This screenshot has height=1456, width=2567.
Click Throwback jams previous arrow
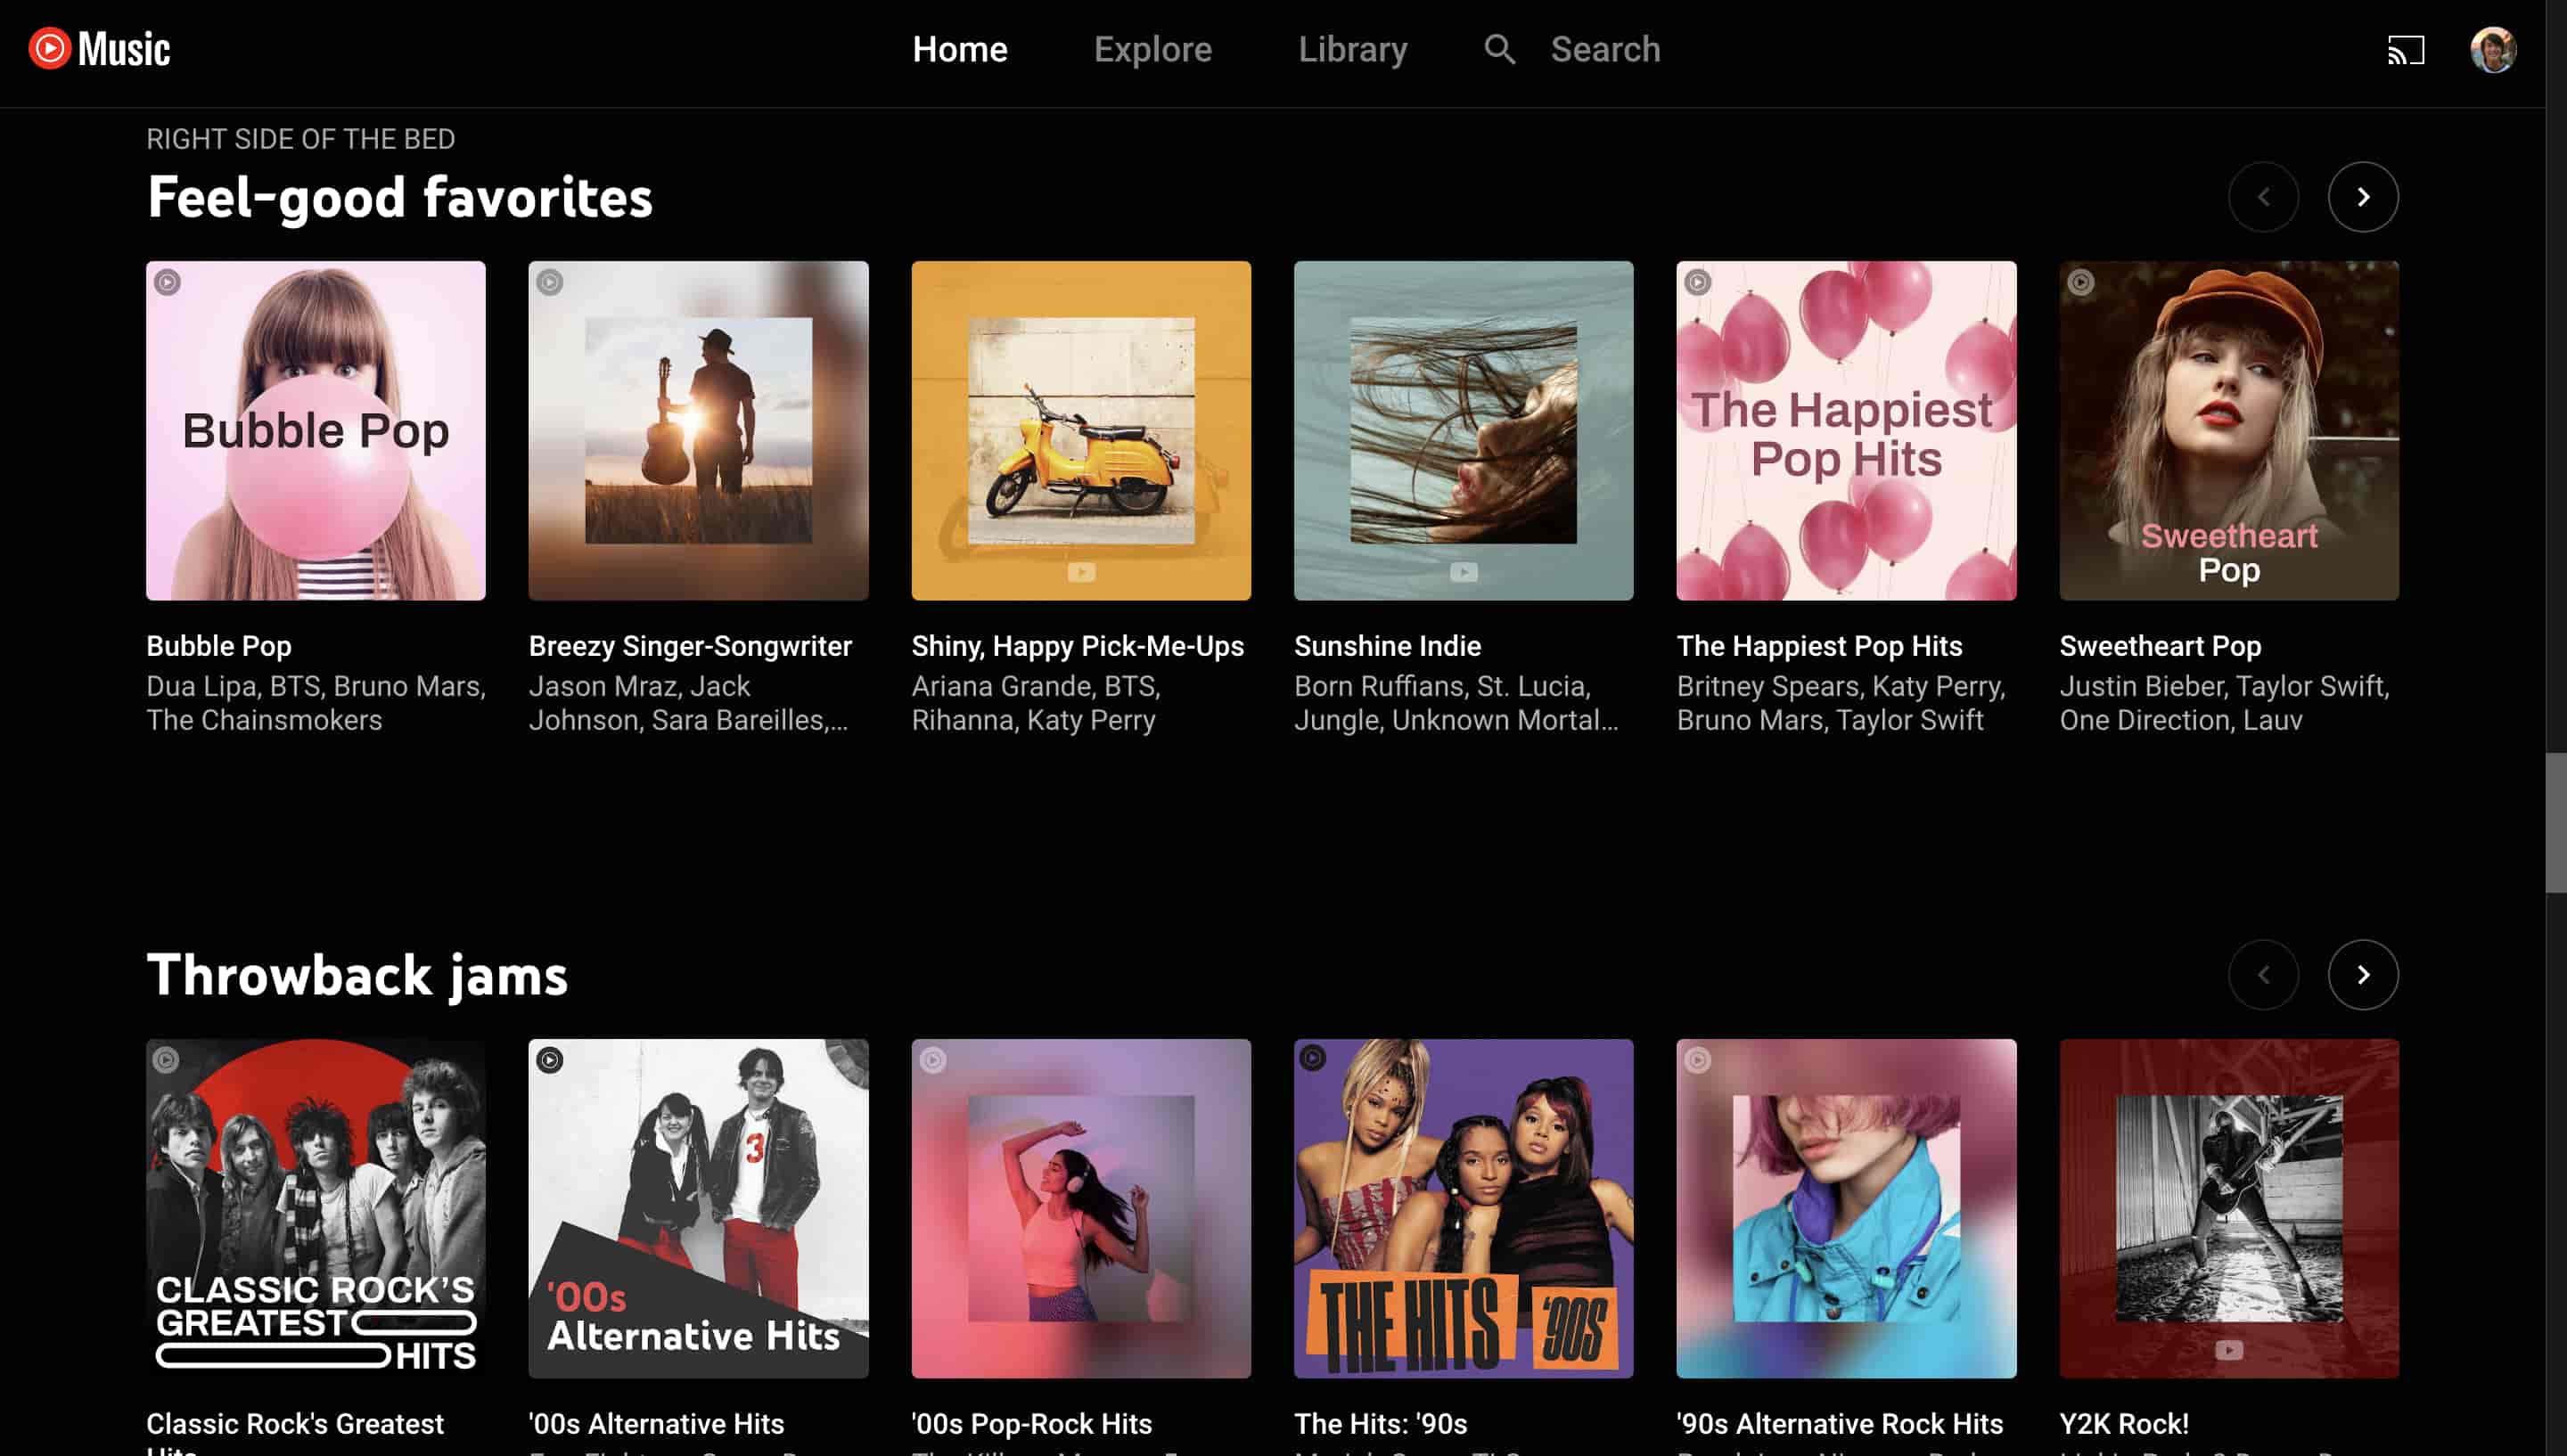point(2263,975)
